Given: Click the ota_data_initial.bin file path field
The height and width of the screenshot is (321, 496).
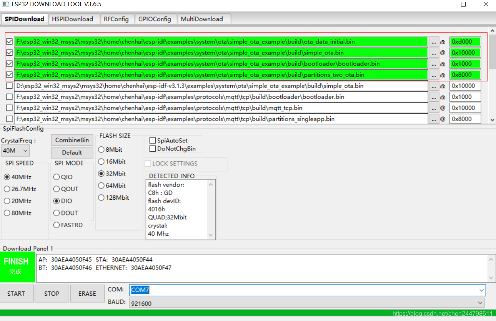Looking at the screenshot, I should (221, 41).
